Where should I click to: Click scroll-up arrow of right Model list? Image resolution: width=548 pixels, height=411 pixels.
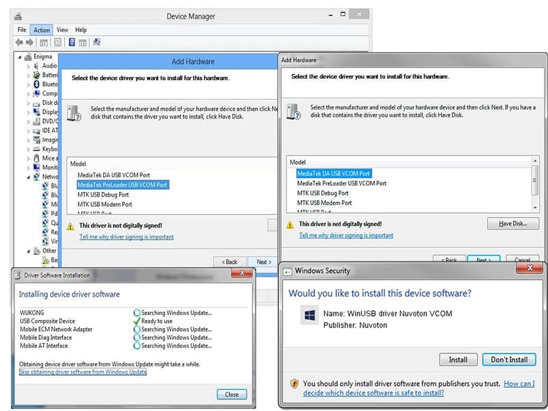pos(535,161)
